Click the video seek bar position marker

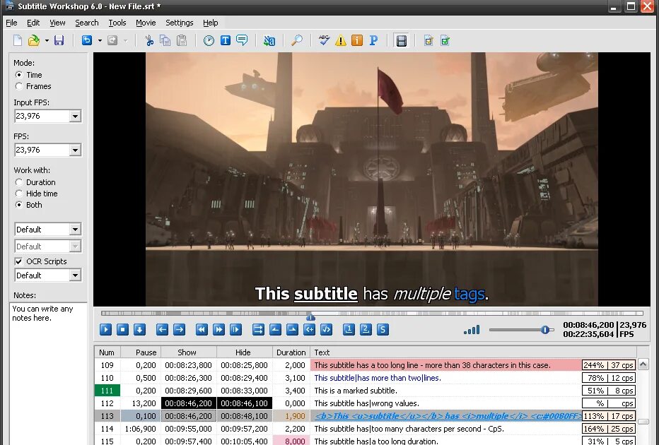[310, 316]
